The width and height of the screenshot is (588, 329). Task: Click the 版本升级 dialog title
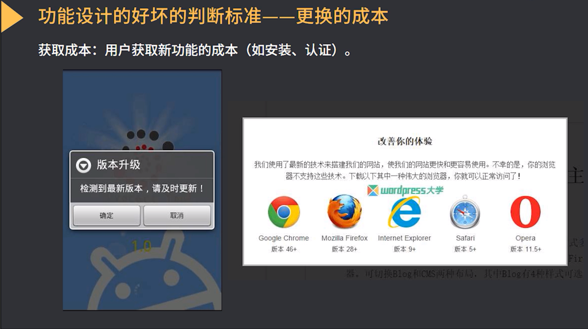click(x=119, y=164)
